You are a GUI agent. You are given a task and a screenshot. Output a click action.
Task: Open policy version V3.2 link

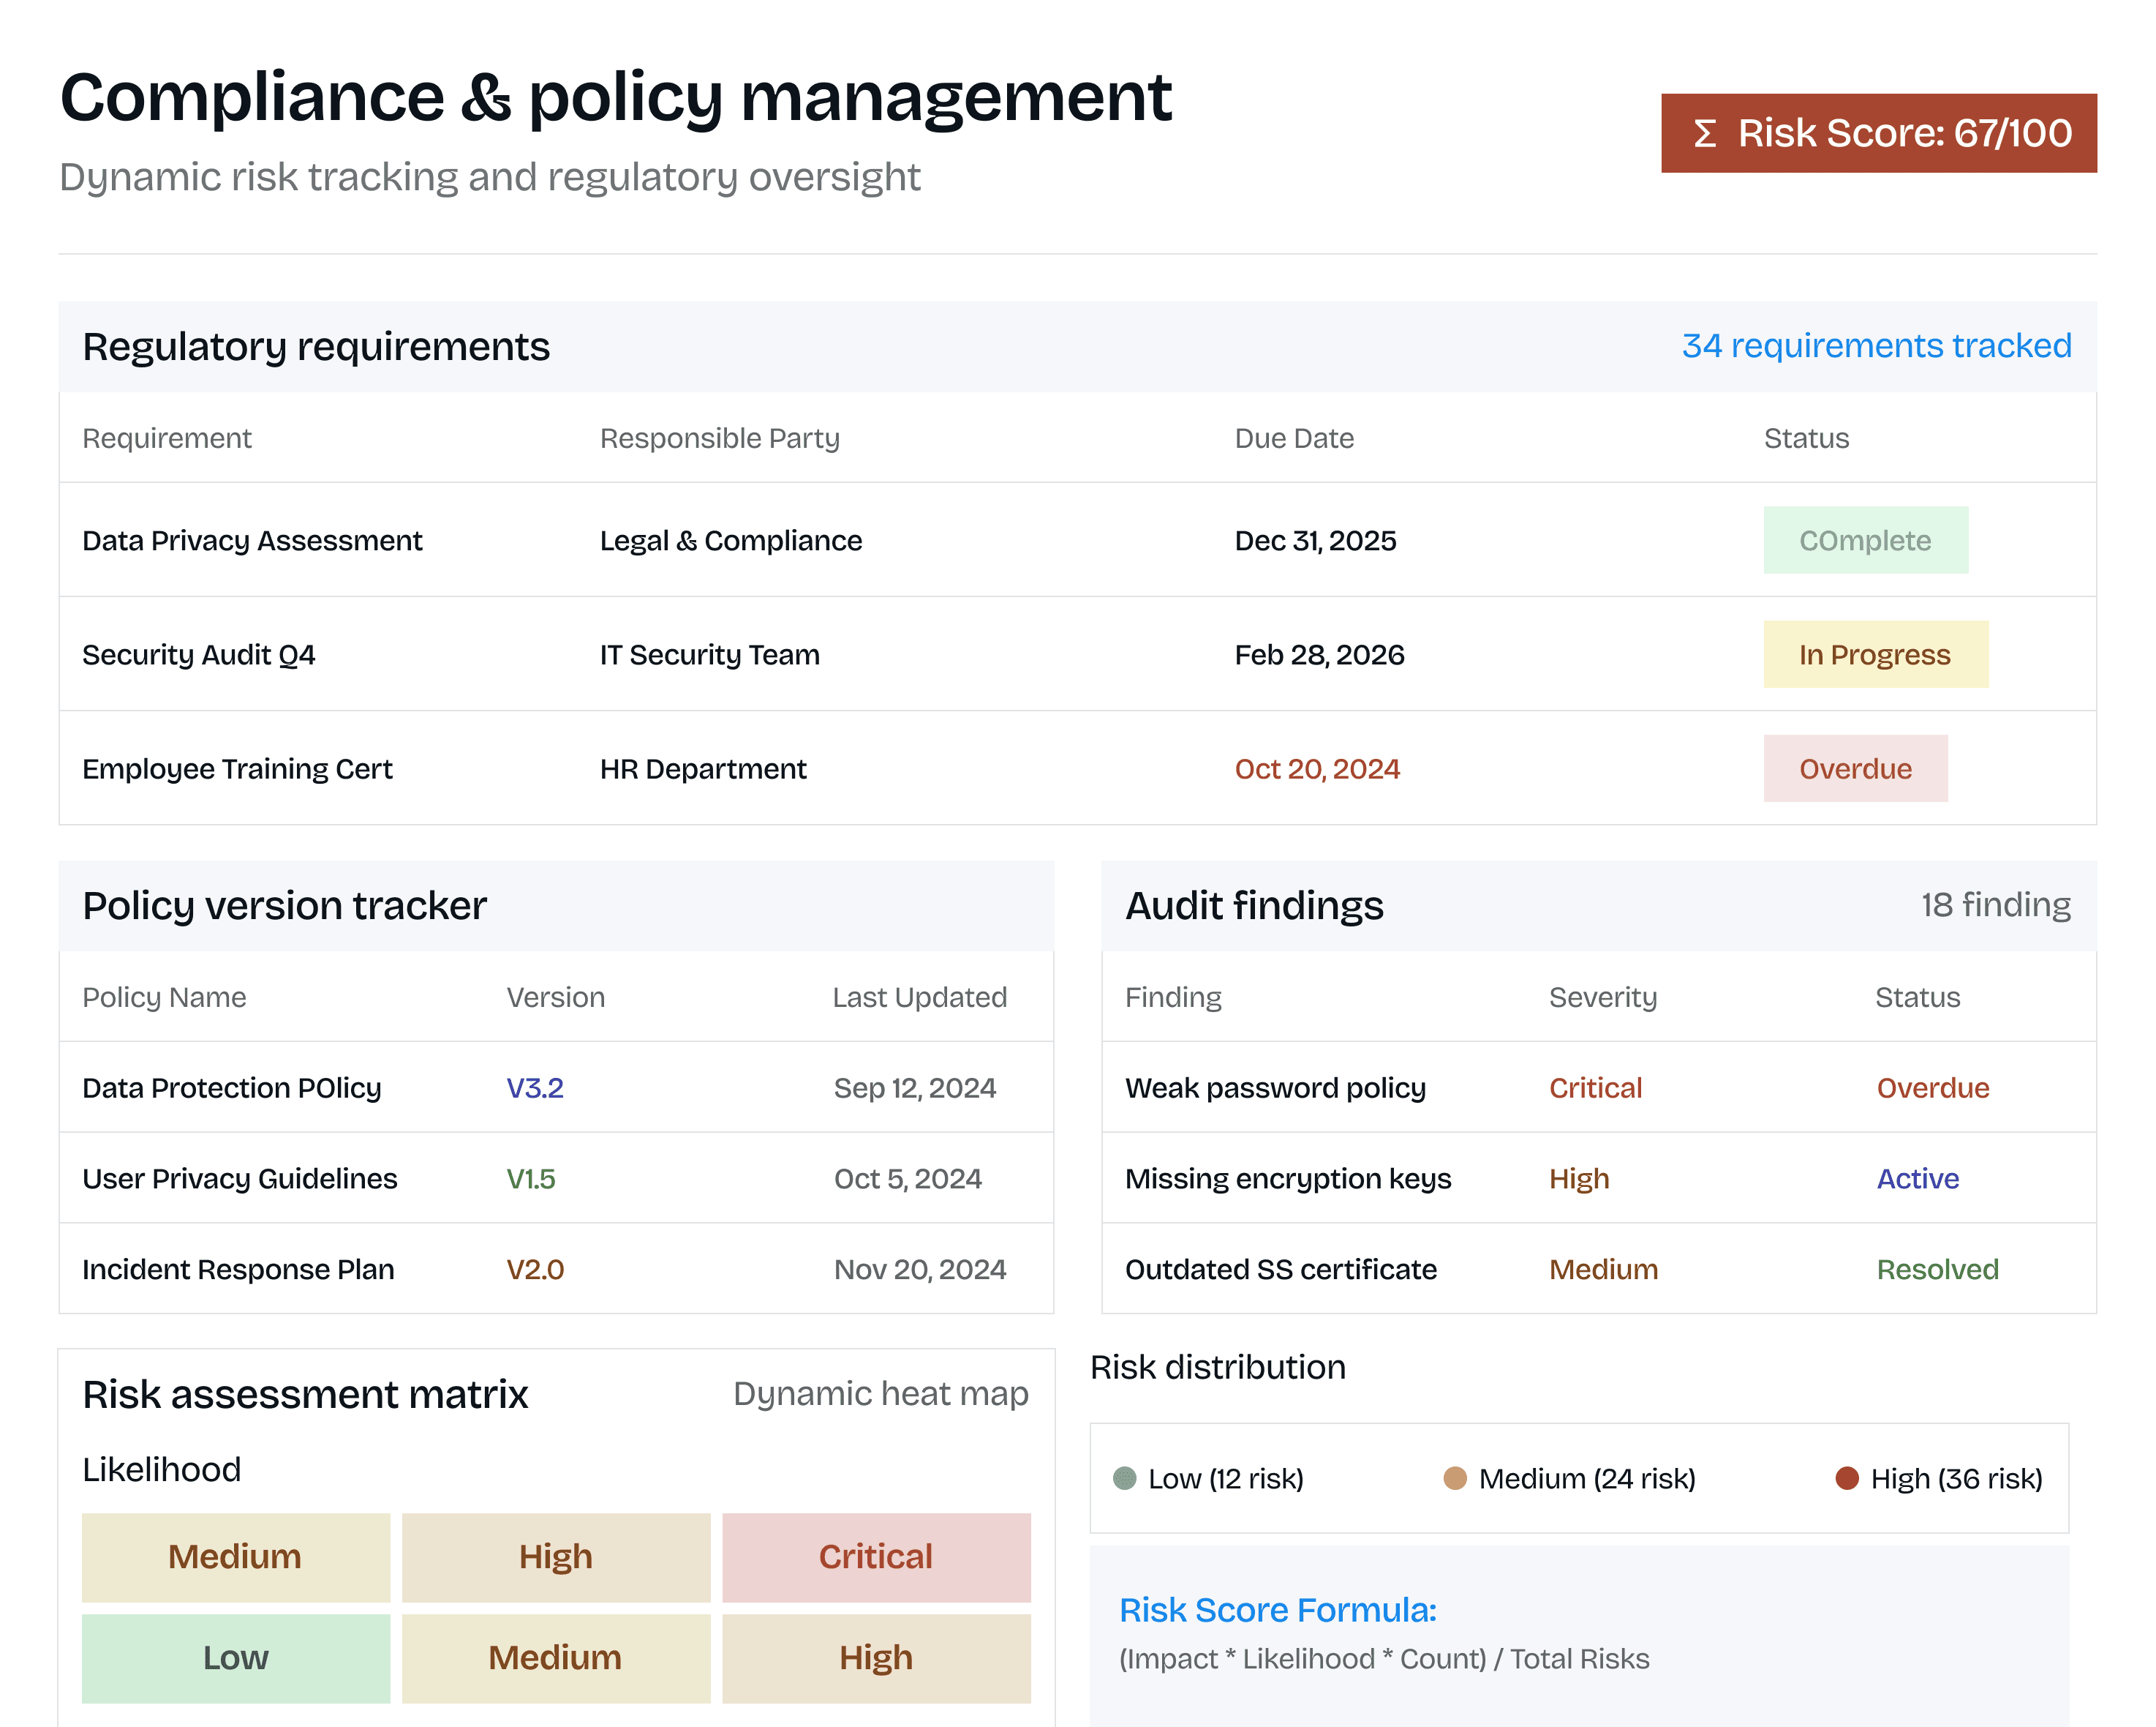point(535,1087)
